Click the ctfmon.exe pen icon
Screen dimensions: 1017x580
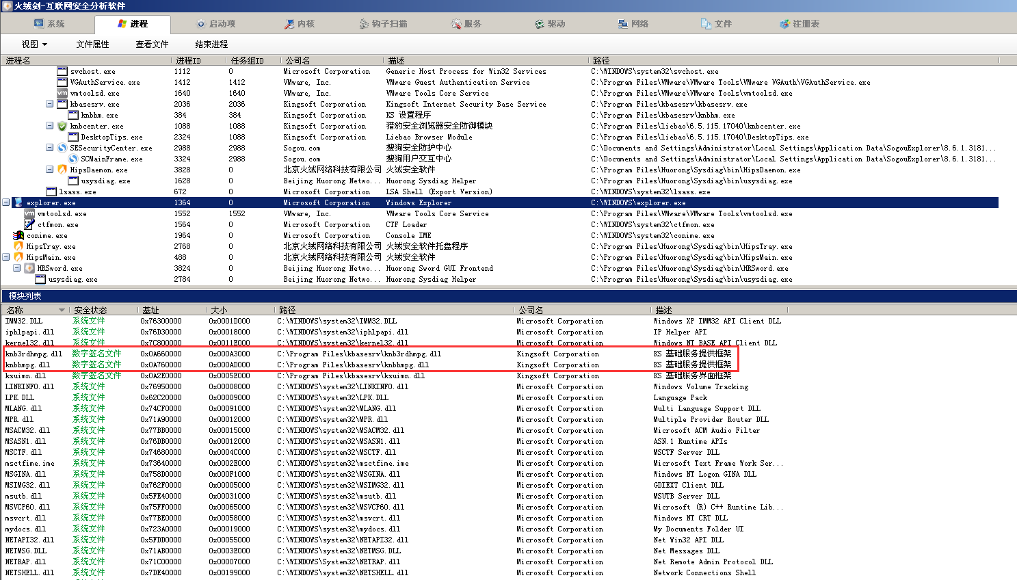[x=29, y=224]
